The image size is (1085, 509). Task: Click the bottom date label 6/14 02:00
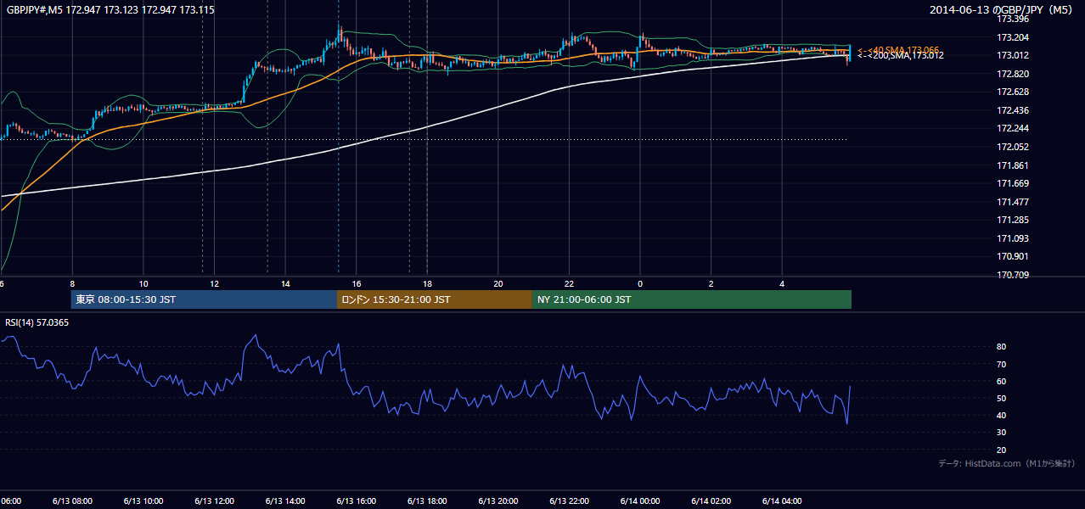point(711,501)
